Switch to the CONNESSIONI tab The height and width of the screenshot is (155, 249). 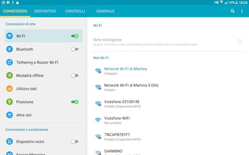tap(15, 11)
